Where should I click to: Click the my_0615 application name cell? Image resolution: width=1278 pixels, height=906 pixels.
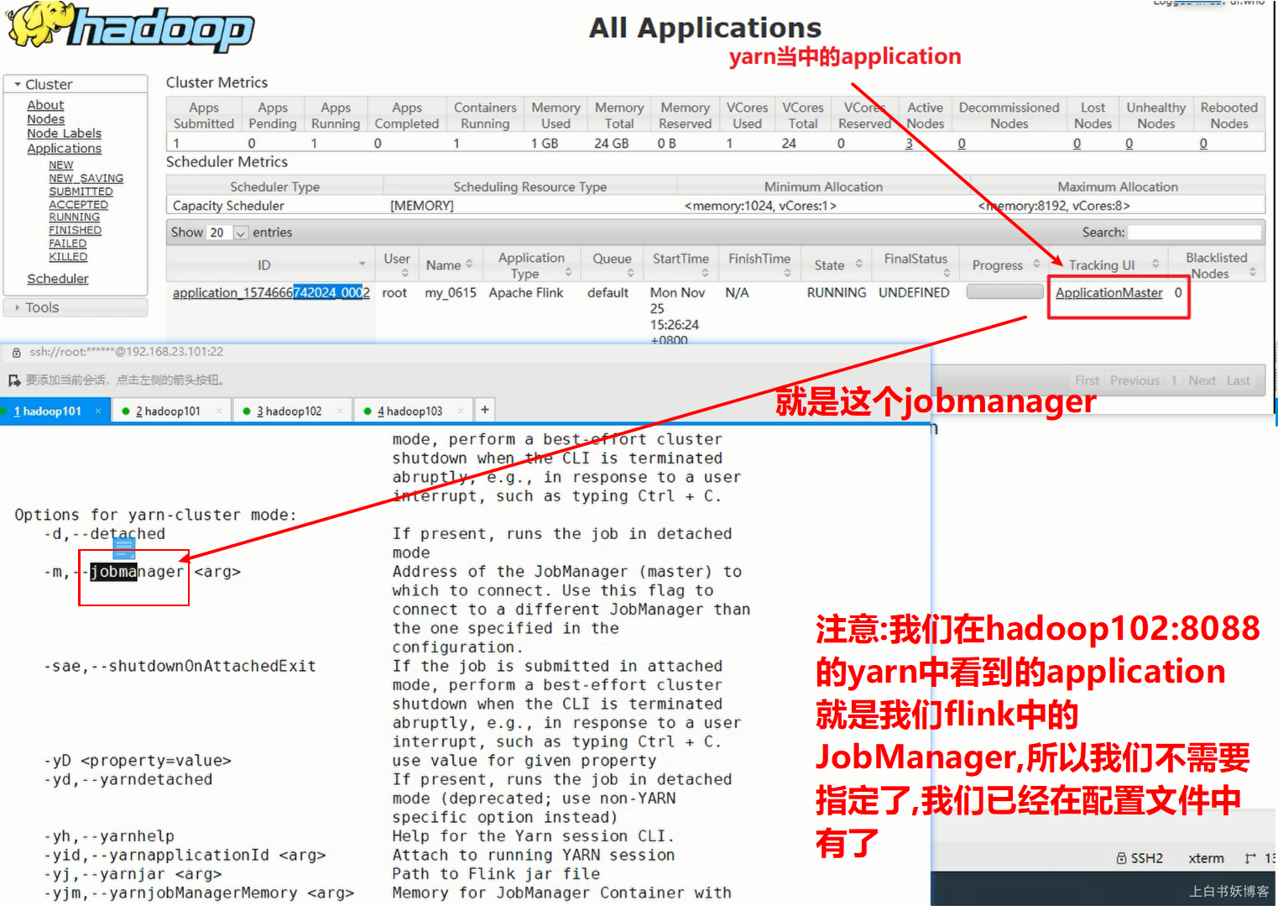pos(450,292)
